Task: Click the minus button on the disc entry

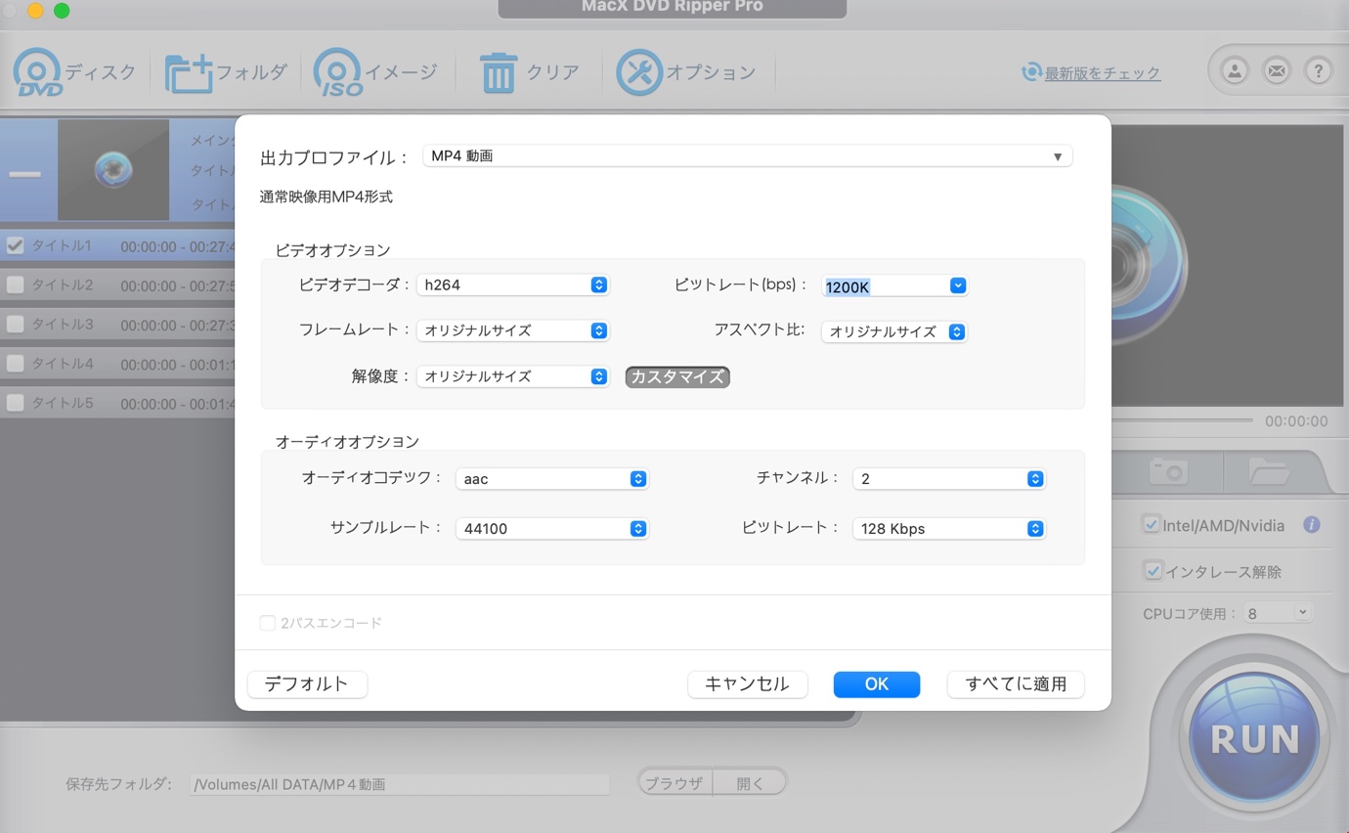Action: pos(25,174)
